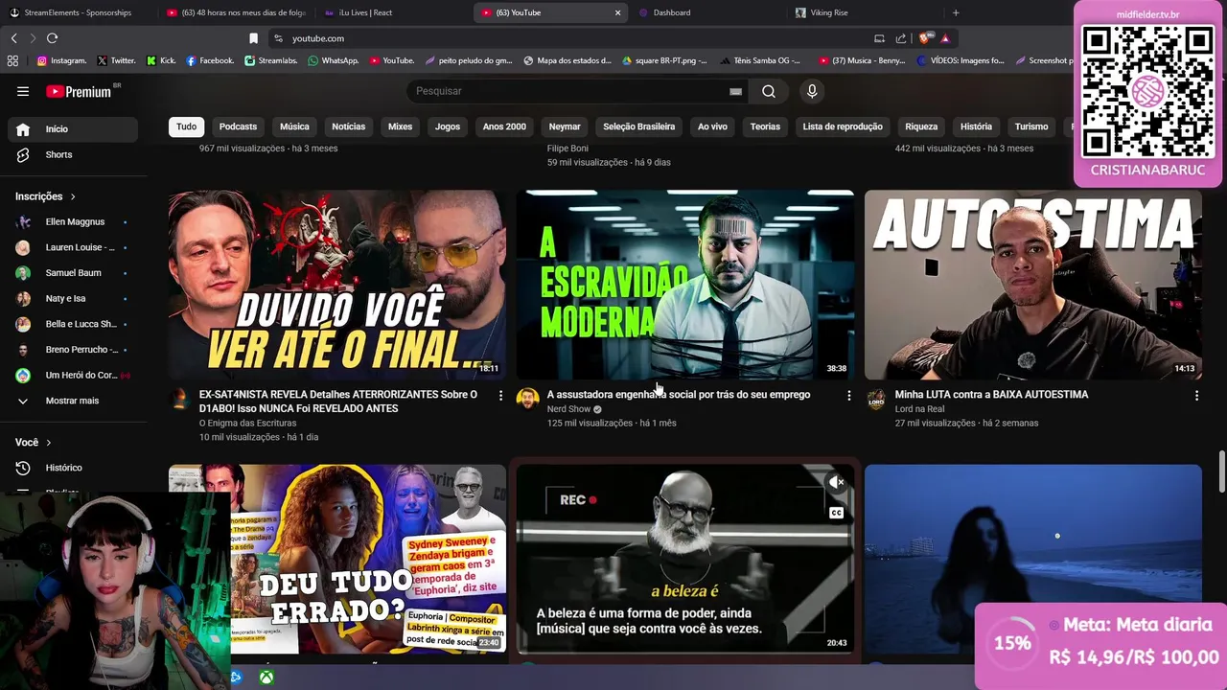Image resolution: width=1227 pixels, height=690 pixels.
Task: Select the Jogos filter chip
Action: click(448, 126)
